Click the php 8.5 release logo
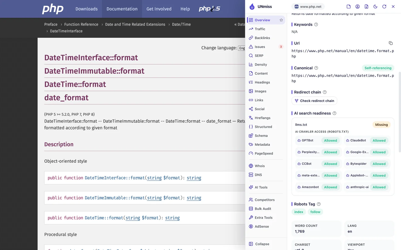 tap(209, 9)
